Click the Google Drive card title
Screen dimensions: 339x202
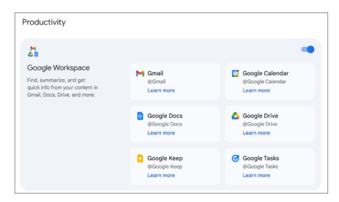click(261, 116)
